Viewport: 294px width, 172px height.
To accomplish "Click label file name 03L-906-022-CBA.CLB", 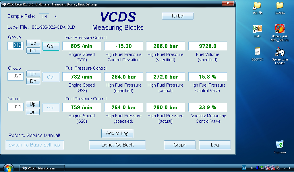I will coord(53,27).
